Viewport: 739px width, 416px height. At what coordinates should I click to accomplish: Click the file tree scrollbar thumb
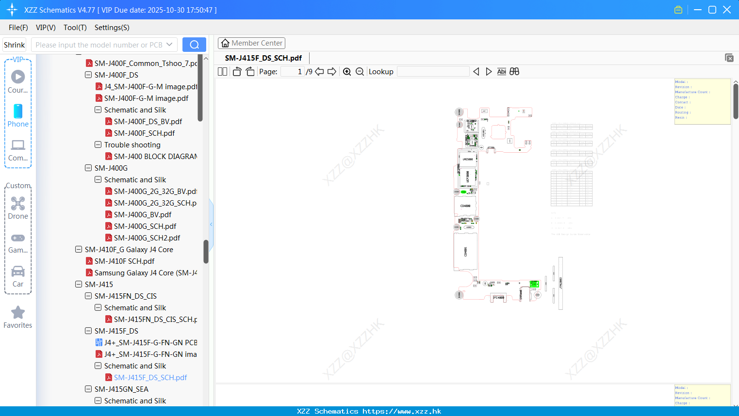(x=206, y=252)
